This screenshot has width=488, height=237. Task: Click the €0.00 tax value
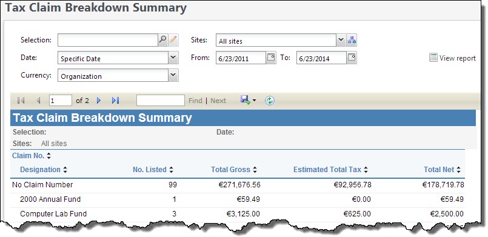pos(361,199)
